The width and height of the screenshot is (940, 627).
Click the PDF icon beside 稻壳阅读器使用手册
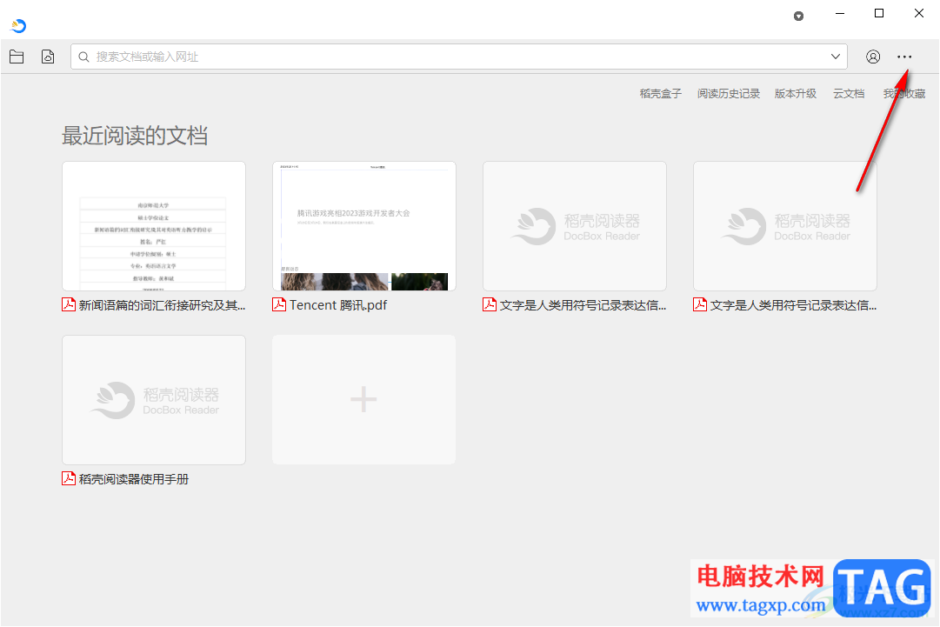(x=69, y=478)
